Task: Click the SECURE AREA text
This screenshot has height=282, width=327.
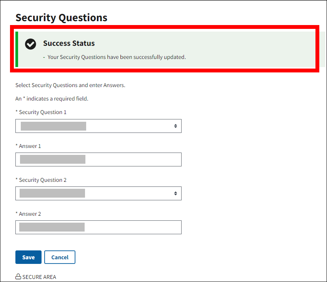Action: (x=39, y=277)
